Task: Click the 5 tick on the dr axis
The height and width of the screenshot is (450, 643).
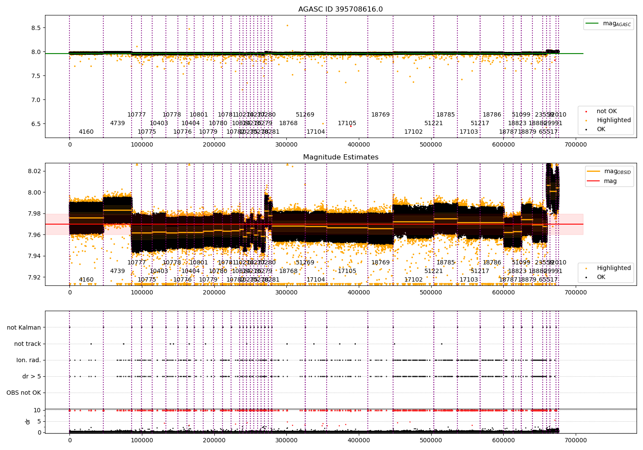Action: click(x=39, y=421)
